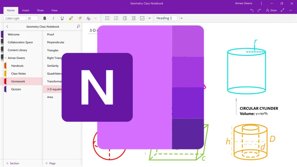Open the View tab
This screenshot has width=297, height=167.
pos(54,10)
